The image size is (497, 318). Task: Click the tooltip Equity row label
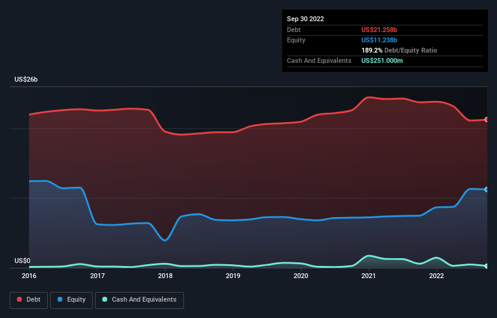click(x=296, y=40)
